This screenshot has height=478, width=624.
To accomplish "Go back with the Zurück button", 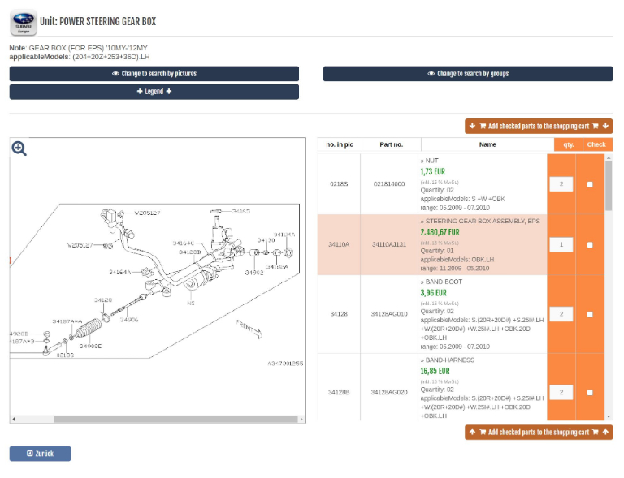I will [x=40, y=454].
